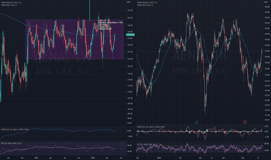This screenshot has width=271, height=160.
Task: Click the 158.00 price level on right axis
Action: 267,7
